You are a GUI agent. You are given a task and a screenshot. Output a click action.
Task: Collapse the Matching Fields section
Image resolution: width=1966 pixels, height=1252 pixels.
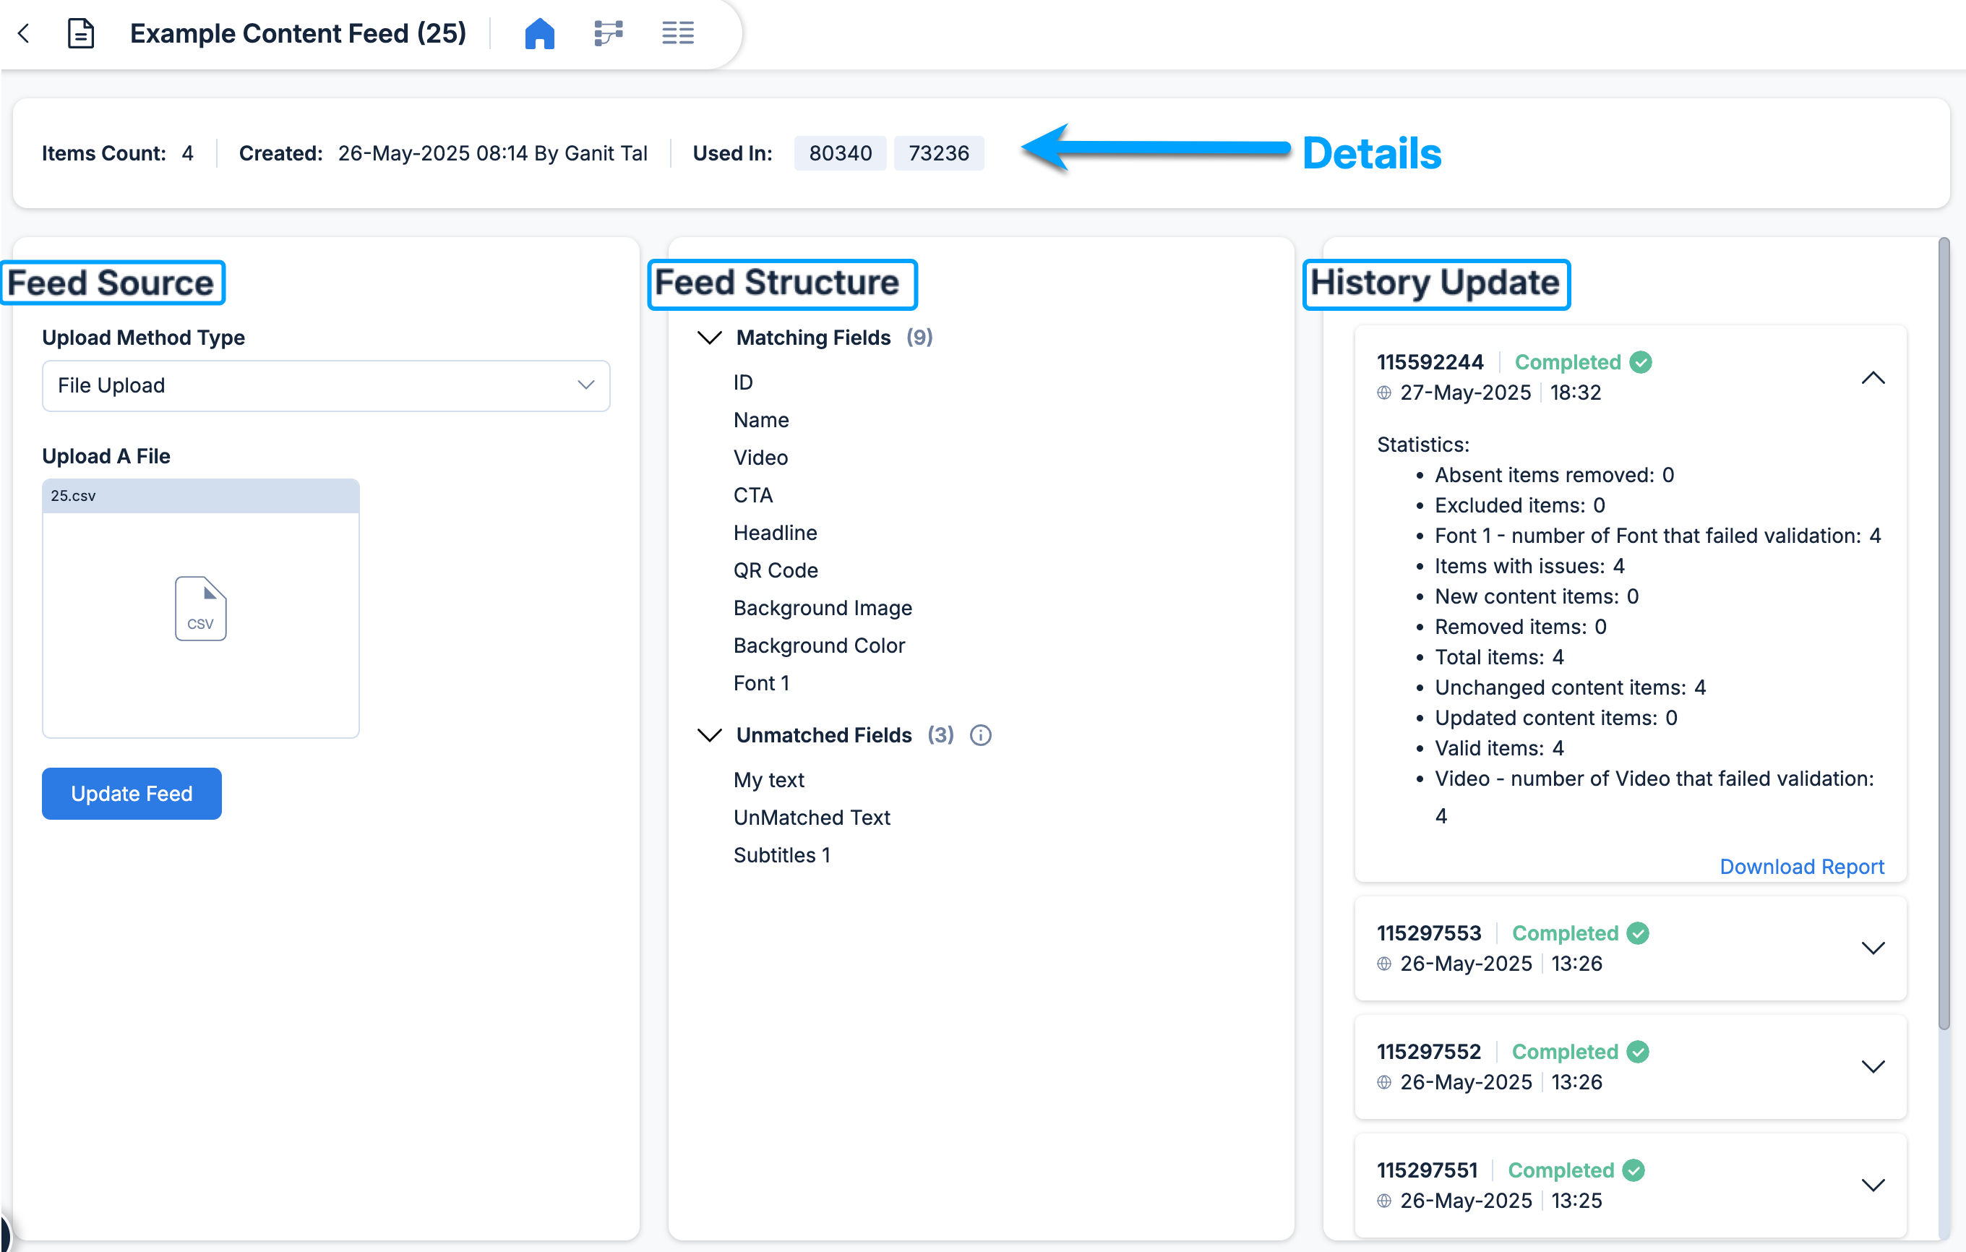[710, 338]
